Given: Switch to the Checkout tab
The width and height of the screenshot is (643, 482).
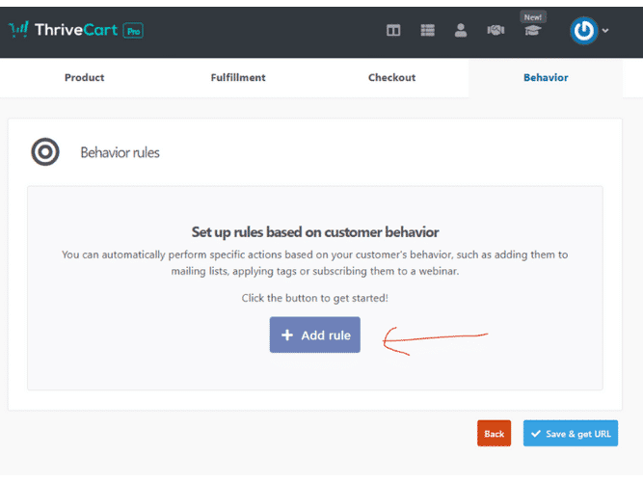Looking at the screenshot, I should [391, 77].
